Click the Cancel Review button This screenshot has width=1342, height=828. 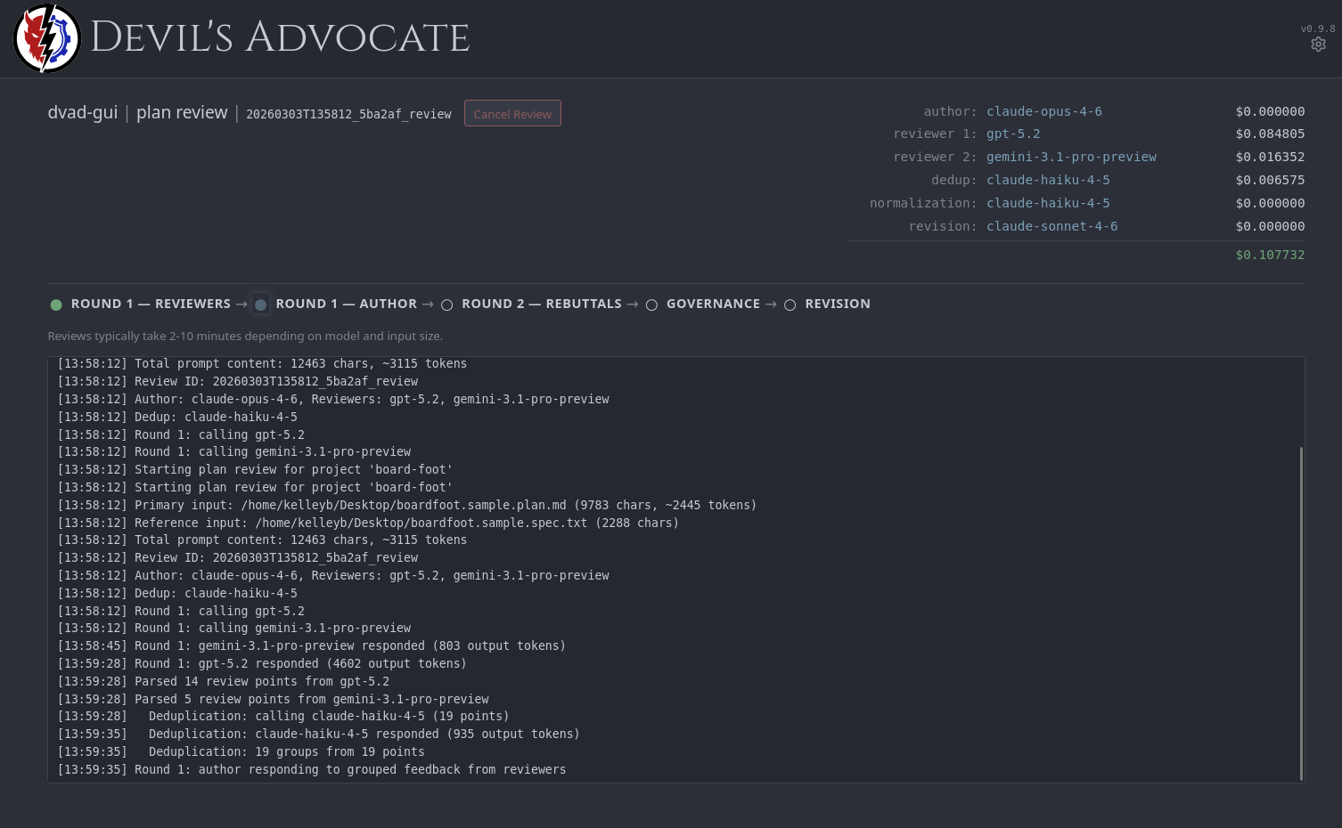pos(512,114)
